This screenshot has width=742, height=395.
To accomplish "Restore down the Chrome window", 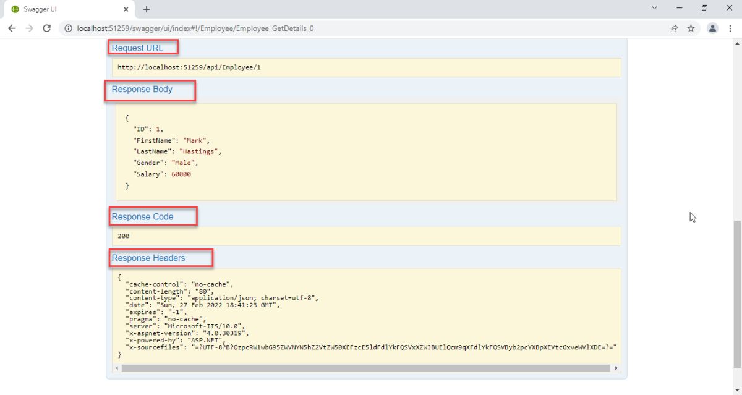I will click(x=704, y=8).
